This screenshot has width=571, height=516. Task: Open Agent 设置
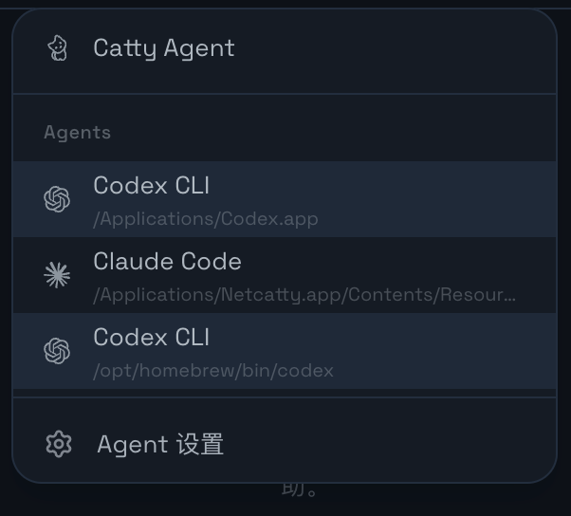coord(160,444)
